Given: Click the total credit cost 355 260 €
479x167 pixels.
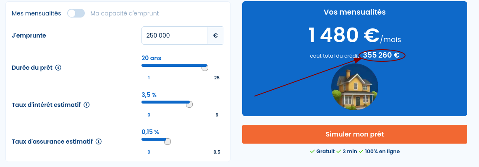Looking at the screenshot, I should 381,55.
